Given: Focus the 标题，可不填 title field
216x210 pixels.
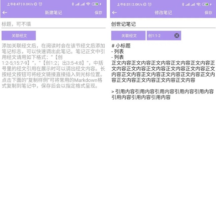Looking at the screenshot, I should tap(53, 24).
